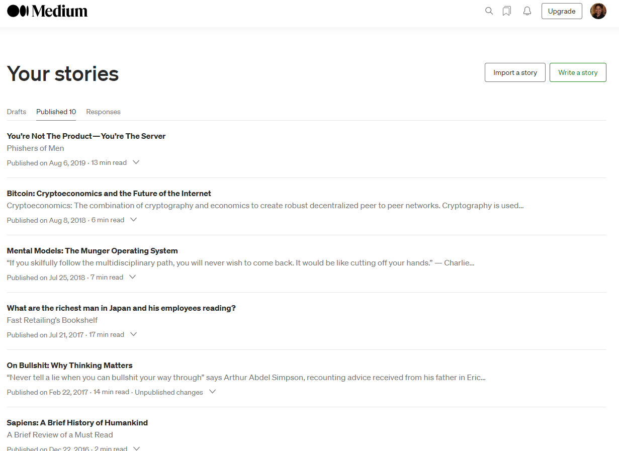The image size is (619, 451).
Task: Open the richest man in Japan story title
Action: click(121, 308)
